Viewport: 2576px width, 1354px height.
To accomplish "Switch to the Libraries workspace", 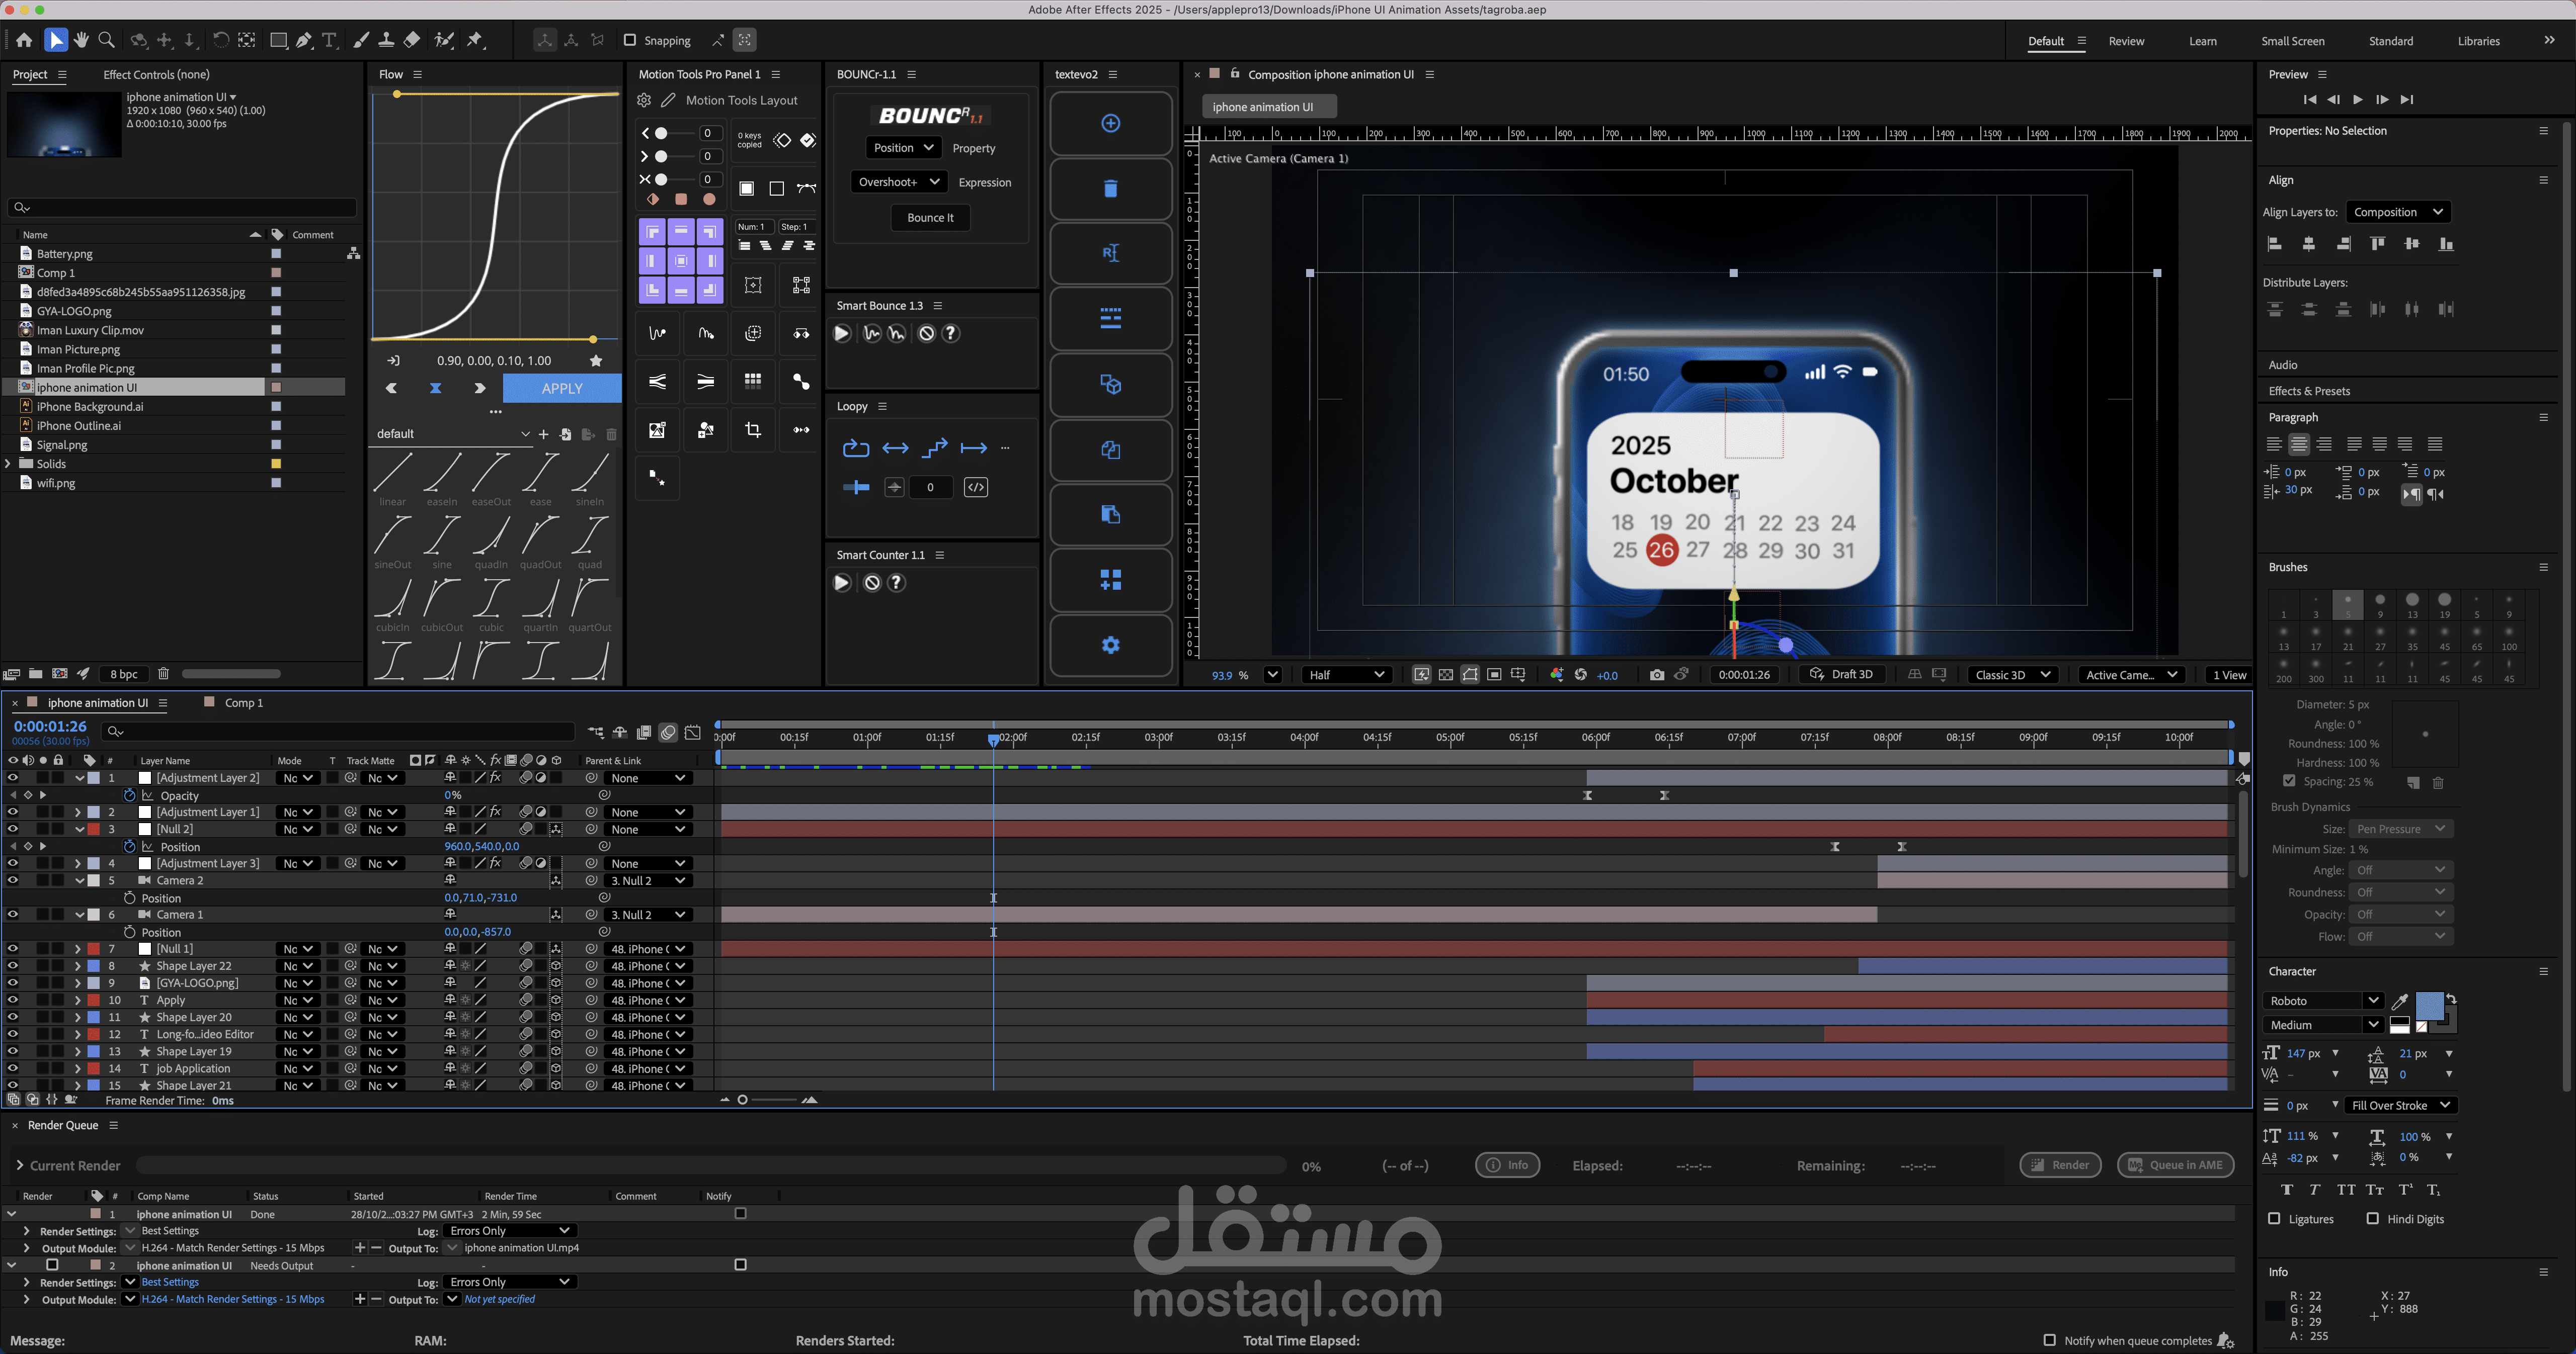I will (2479, 41).
